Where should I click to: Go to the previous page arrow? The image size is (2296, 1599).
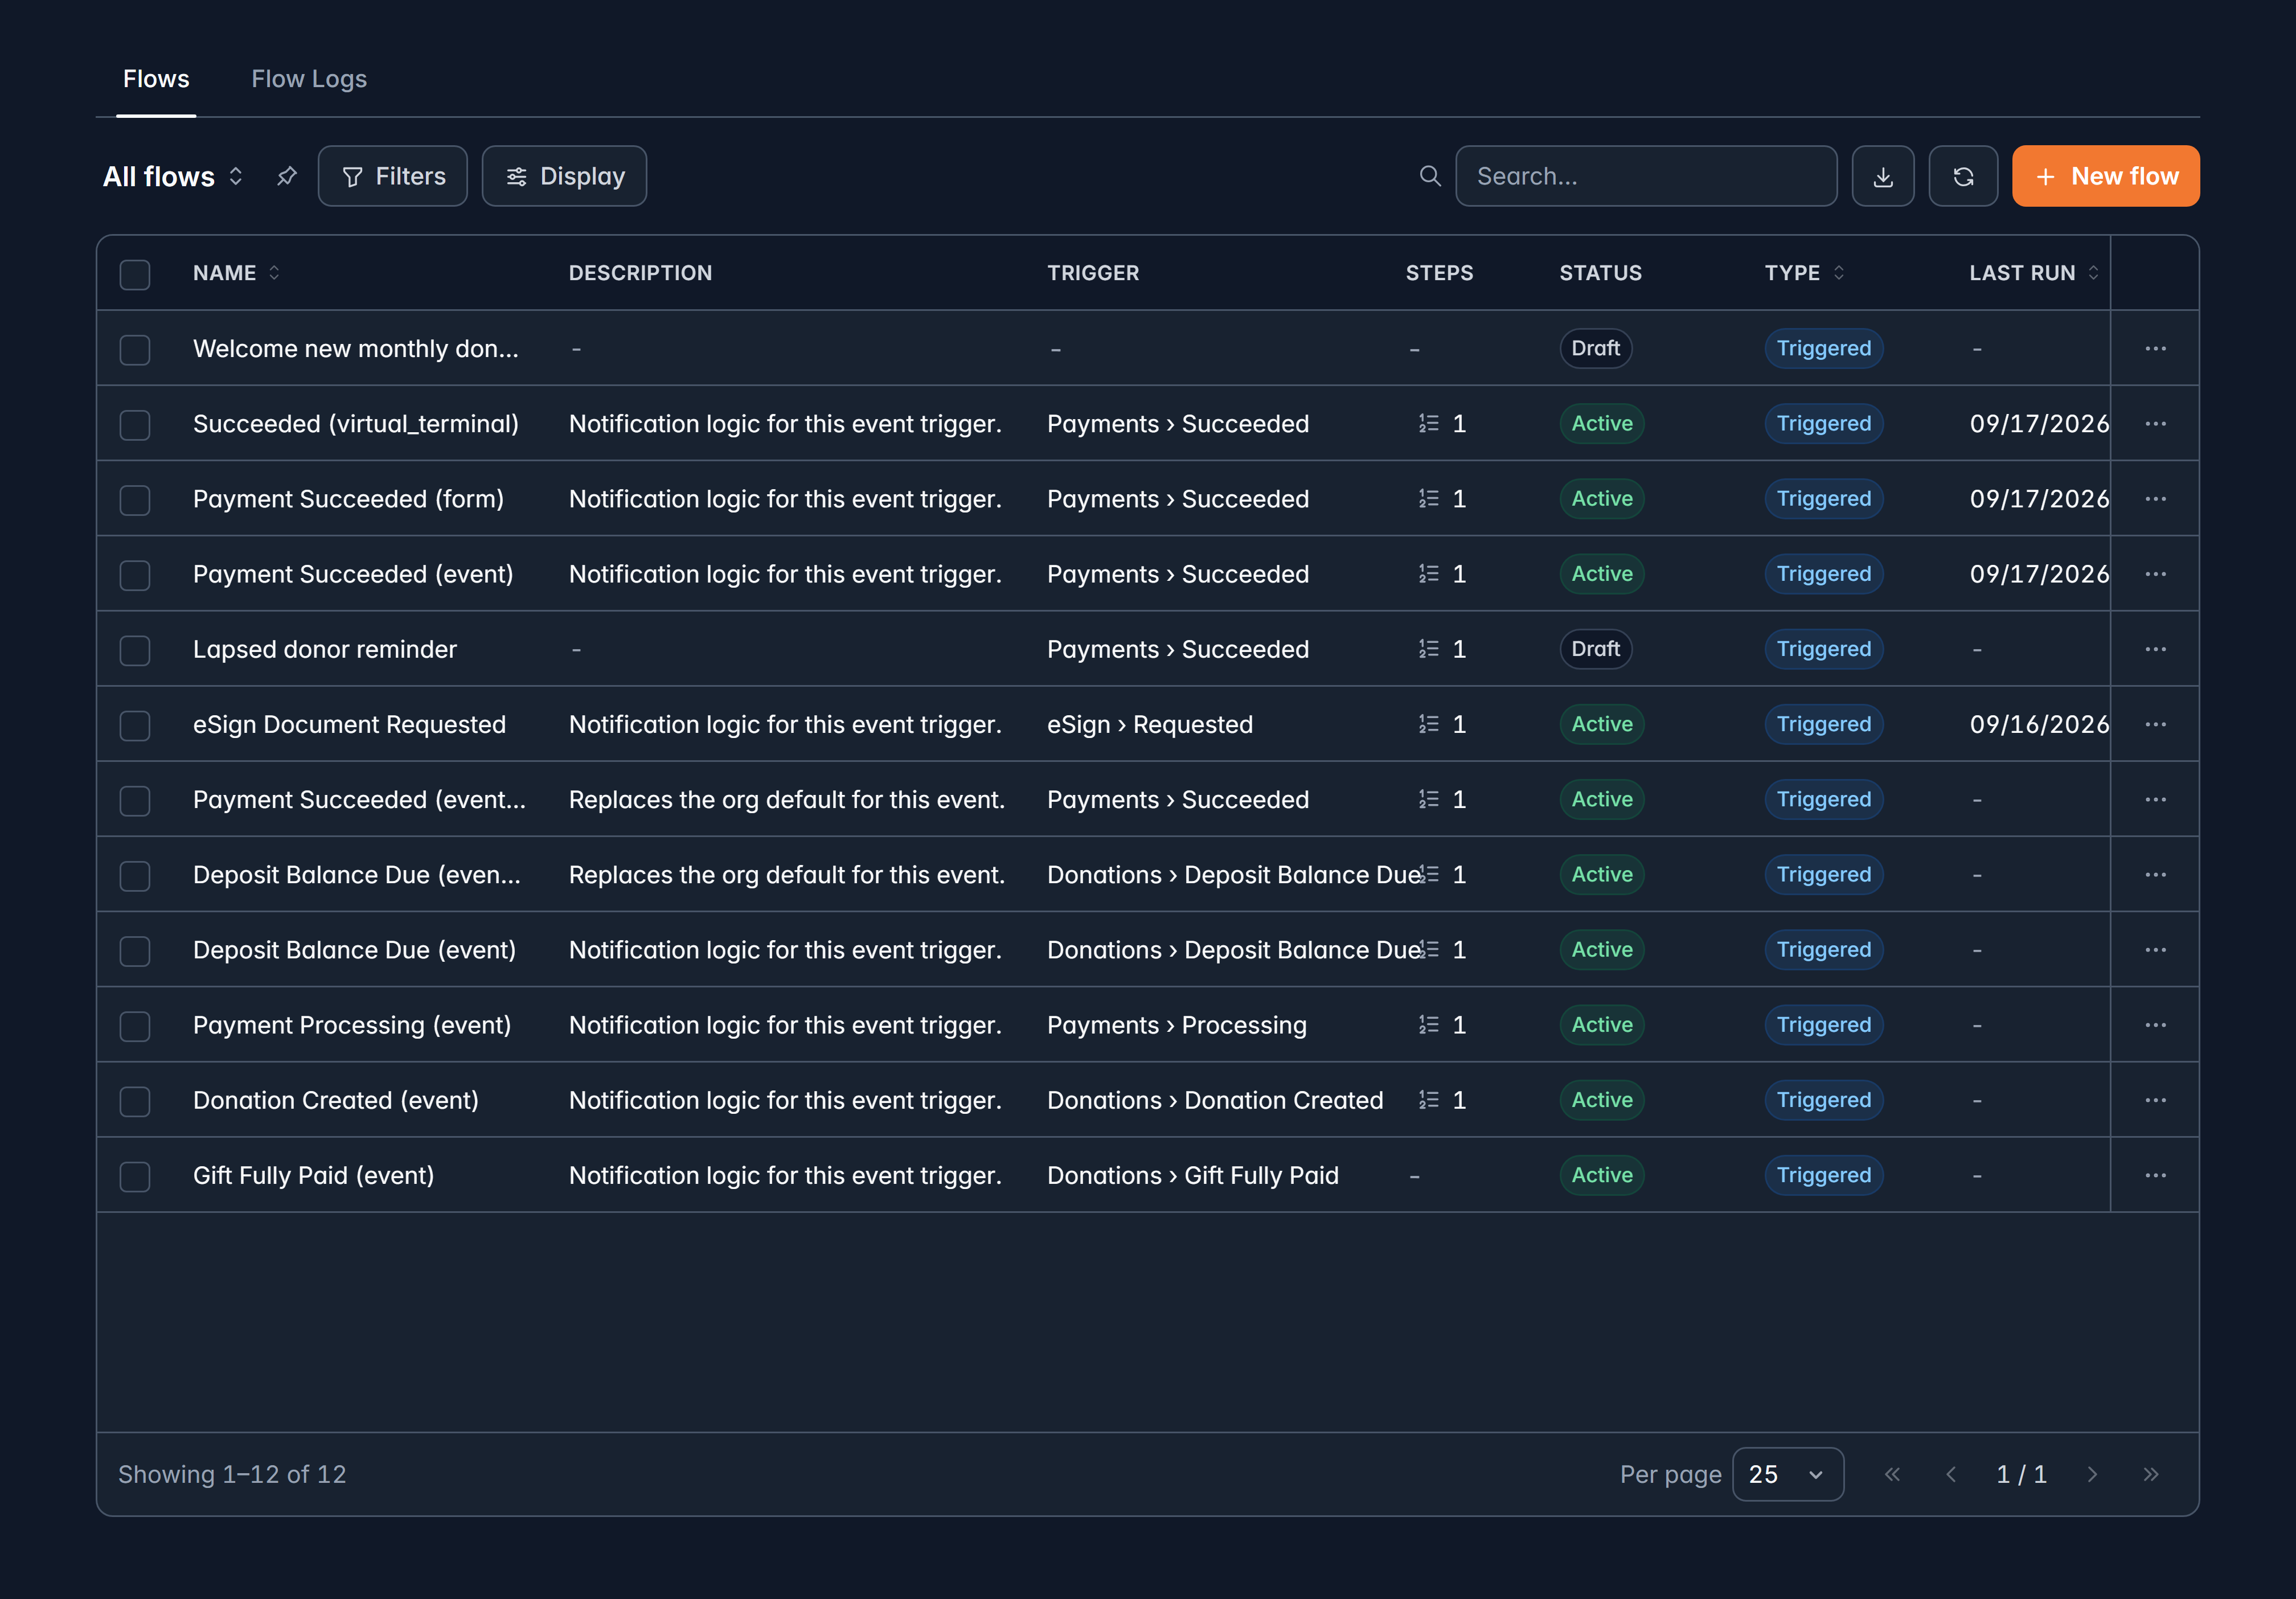[1951, 1474]
